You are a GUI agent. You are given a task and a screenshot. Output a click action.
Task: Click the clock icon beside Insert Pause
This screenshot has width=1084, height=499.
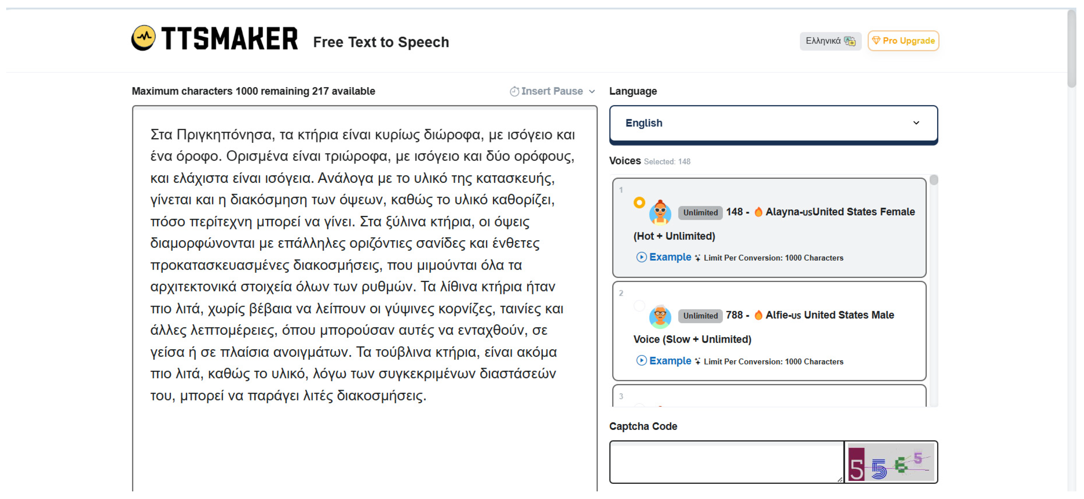[x=514, y=91]
